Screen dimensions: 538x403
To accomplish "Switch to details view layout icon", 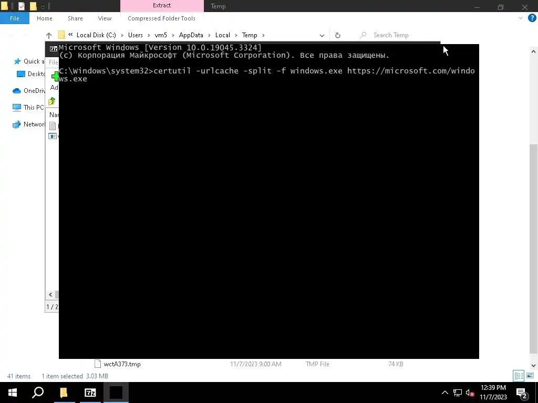I will point(519,376).
